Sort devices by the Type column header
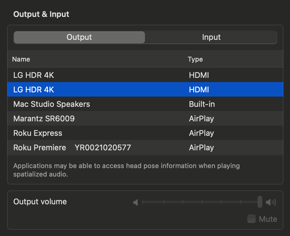This screenshot has width=290, height=236. click(x=195, y=59)
